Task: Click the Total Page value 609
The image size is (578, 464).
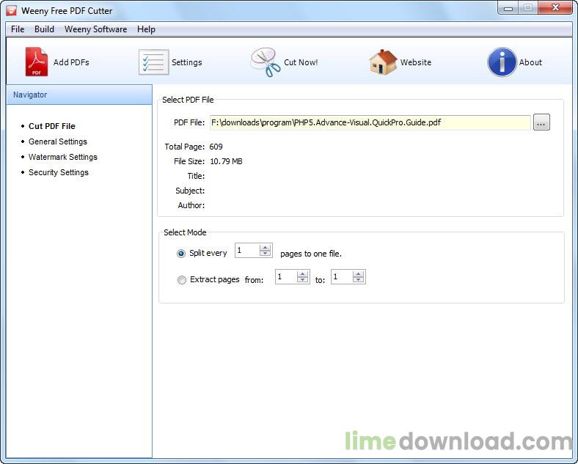Action: [x=216, y=147]
